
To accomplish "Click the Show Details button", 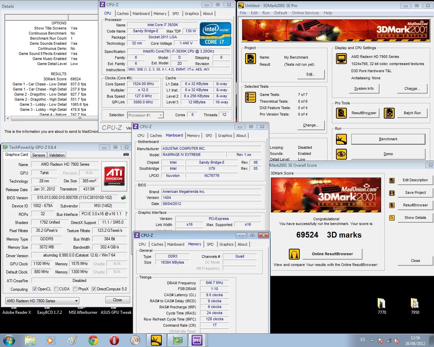I will point(415,218).
